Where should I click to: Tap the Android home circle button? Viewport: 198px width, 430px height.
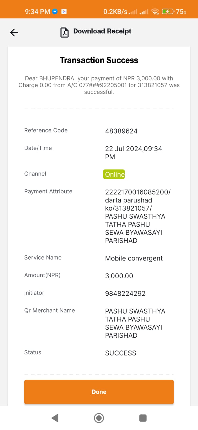click(99, 418)
